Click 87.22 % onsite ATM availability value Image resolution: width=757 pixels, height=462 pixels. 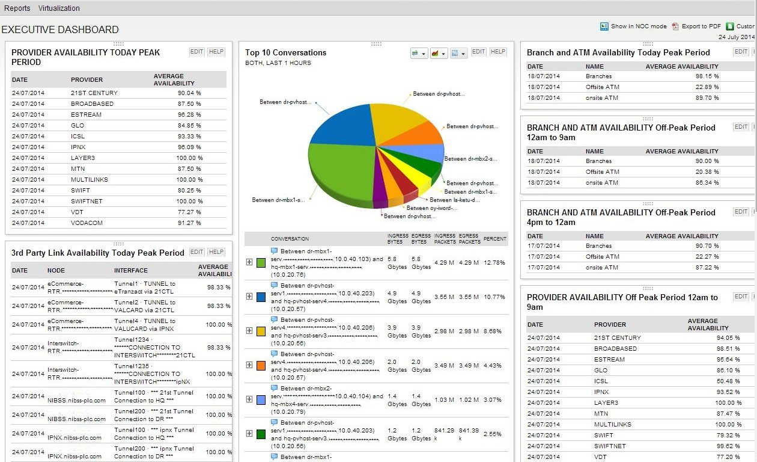707,267
